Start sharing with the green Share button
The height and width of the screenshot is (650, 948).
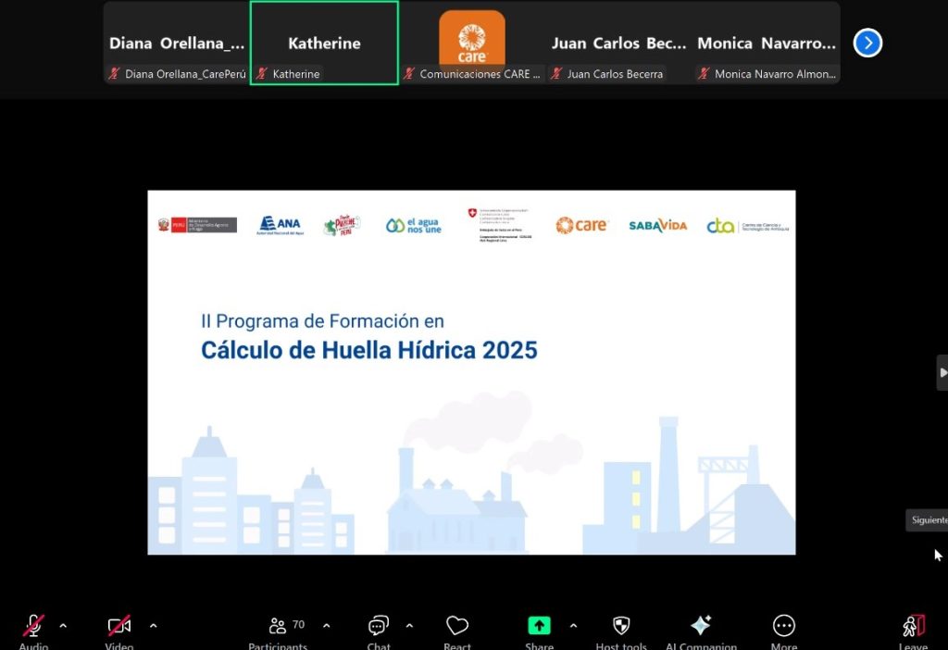point(540,631)
